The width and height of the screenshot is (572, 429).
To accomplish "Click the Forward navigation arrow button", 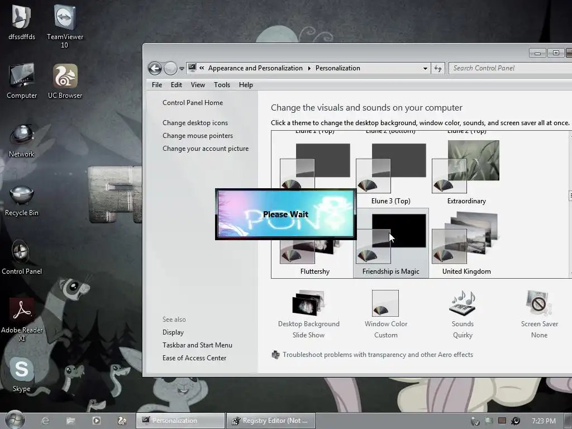I will coord(170,68).
